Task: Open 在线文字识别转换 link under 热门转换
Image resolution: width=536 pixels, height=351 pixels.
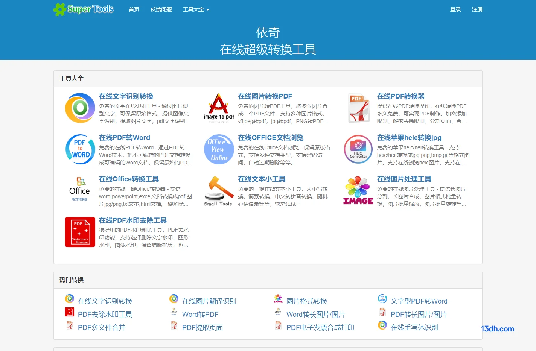Action: (x=105, y=301)
